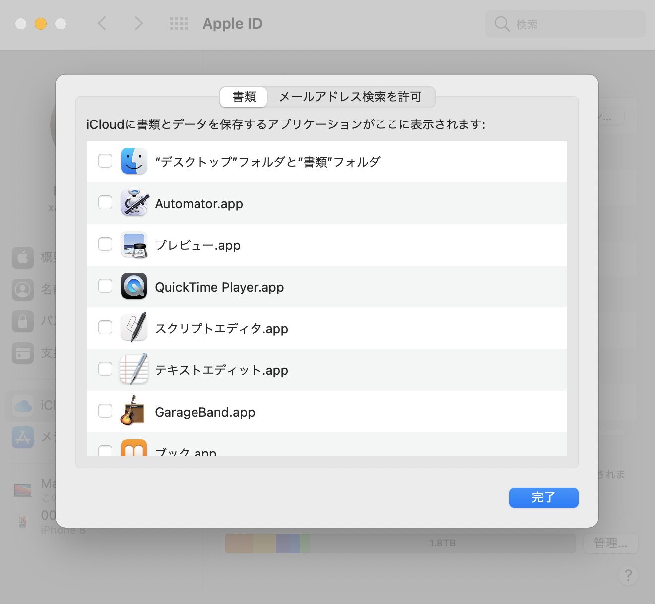Click the Apple ID window title
The width and height of the screenshot is (655, 604).
pos(232,24)
